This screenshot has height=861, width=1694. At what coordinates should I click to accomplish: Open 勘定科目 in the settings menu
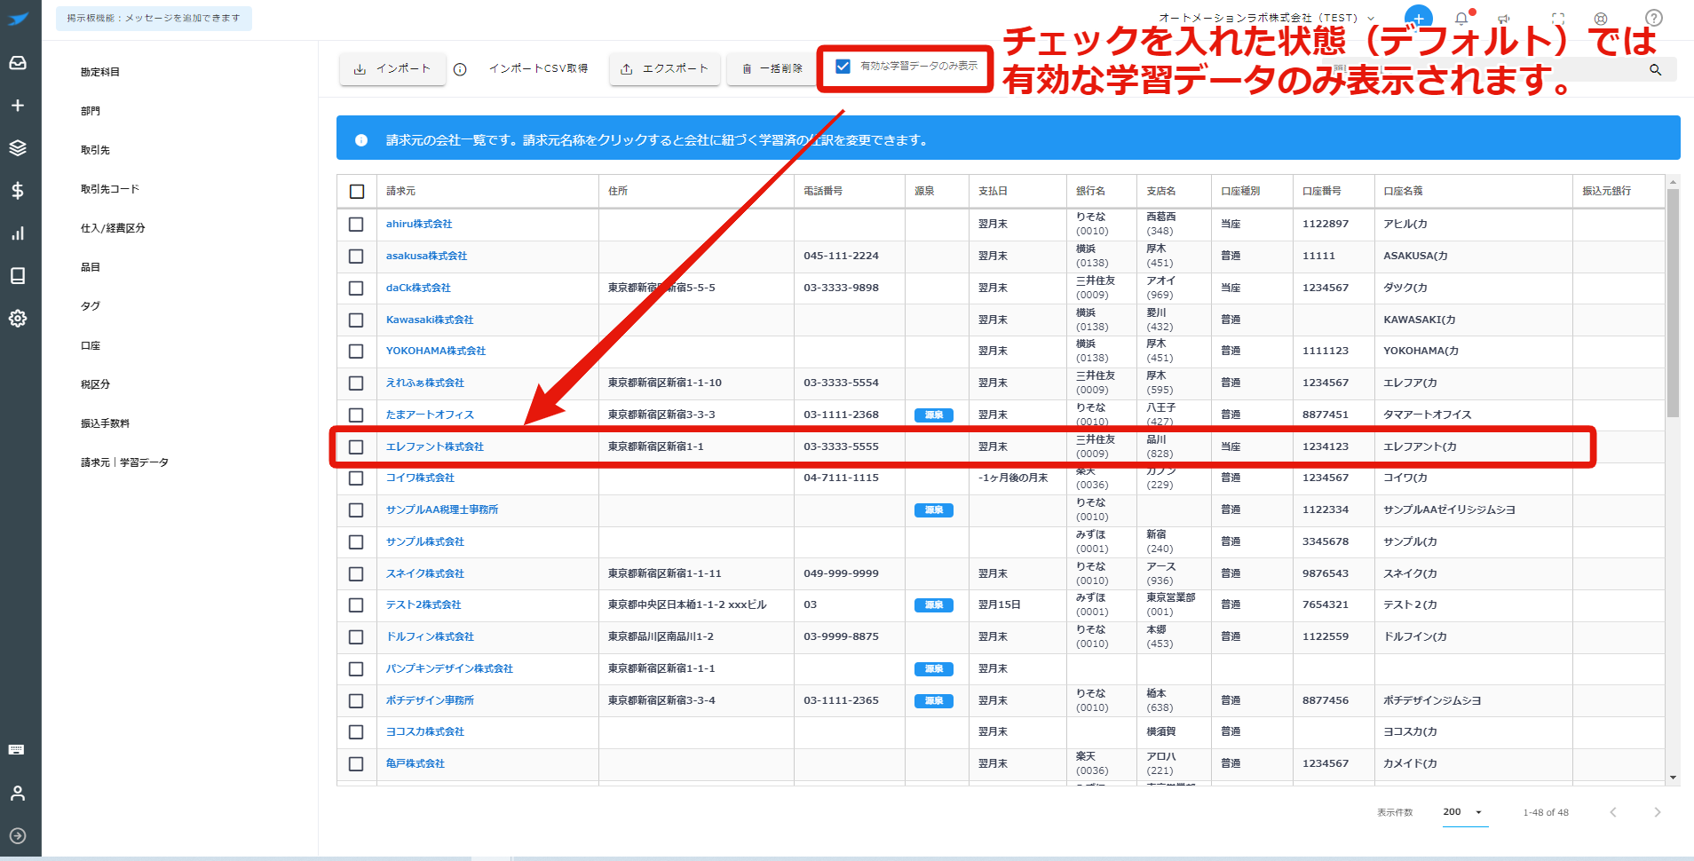(100, 72)
